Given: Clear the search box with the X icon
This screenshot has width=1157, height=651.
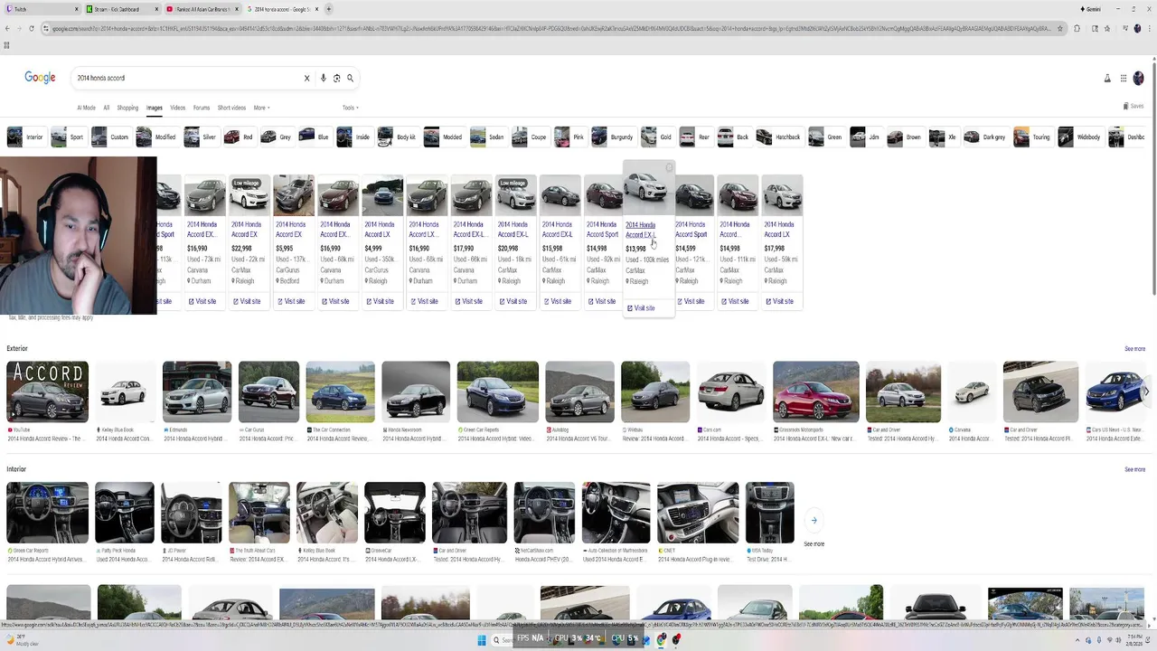Looking at the screenshot, I should point(306,78).
